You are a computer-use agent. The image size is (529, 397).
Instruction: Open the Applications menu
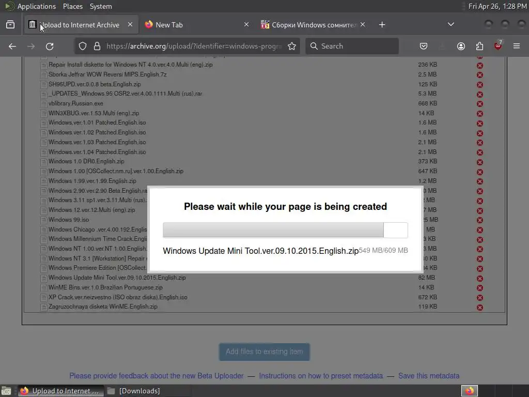[37, 6]
